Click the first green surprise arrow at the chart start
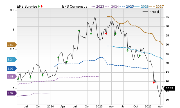 (18, 79)
